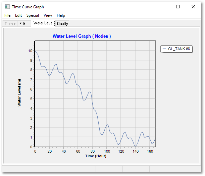Close the Time Curve Graph window
The height and width of the screenshot is (176, 205).
[x=193, y=7]
